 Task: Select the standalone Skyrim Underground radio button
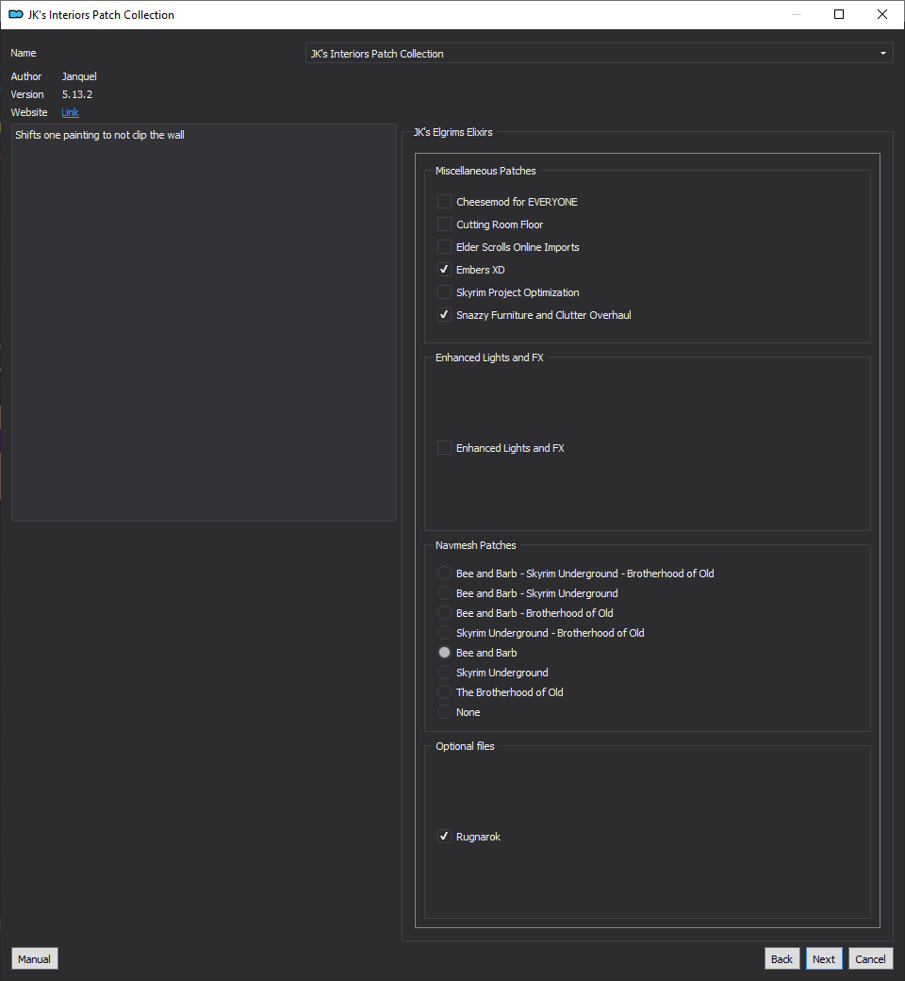pyautogui.click(x=444, y=673)
